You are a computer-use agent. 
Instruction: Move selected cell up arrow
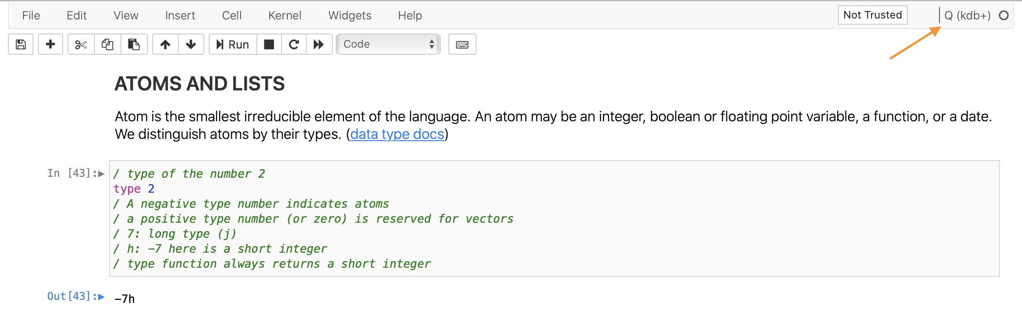165,45
